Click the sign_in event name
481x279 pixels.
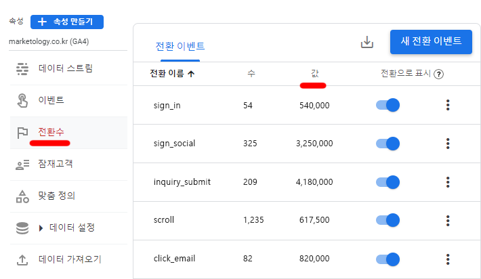[167, 106]
